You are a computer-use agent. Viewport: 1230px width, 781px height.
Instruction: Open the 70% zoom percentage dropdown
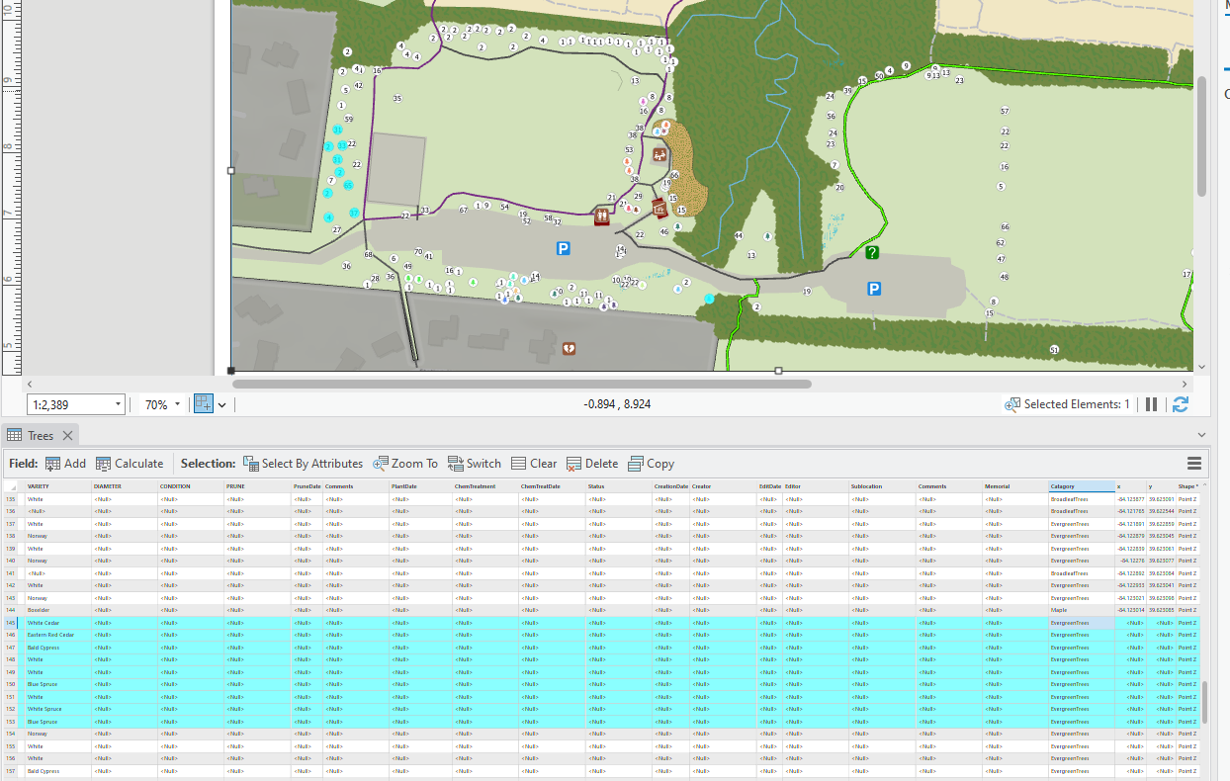pos(177,405)
